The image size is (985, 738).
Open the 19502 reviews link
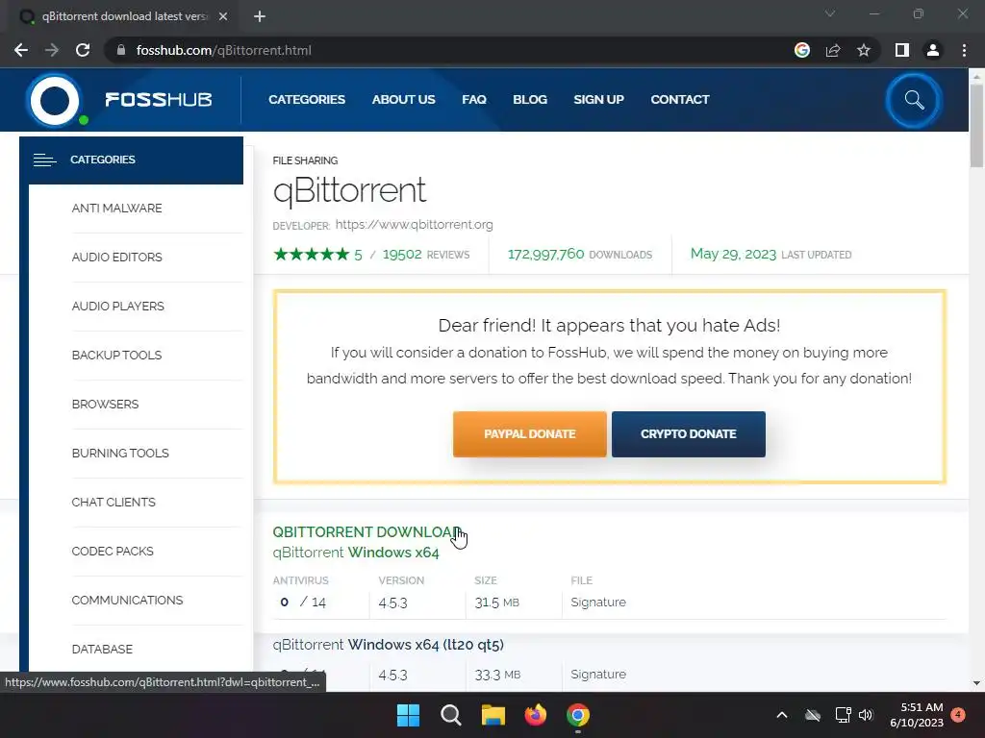[426, 254]
